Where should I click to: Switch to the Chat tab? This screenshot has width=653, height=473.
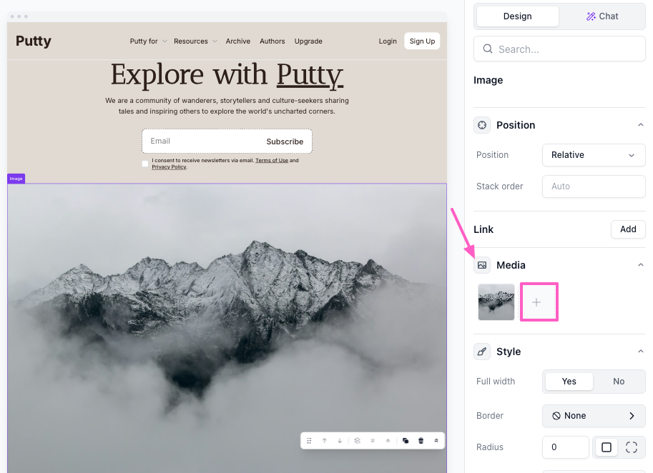click(x=602, y=16)
